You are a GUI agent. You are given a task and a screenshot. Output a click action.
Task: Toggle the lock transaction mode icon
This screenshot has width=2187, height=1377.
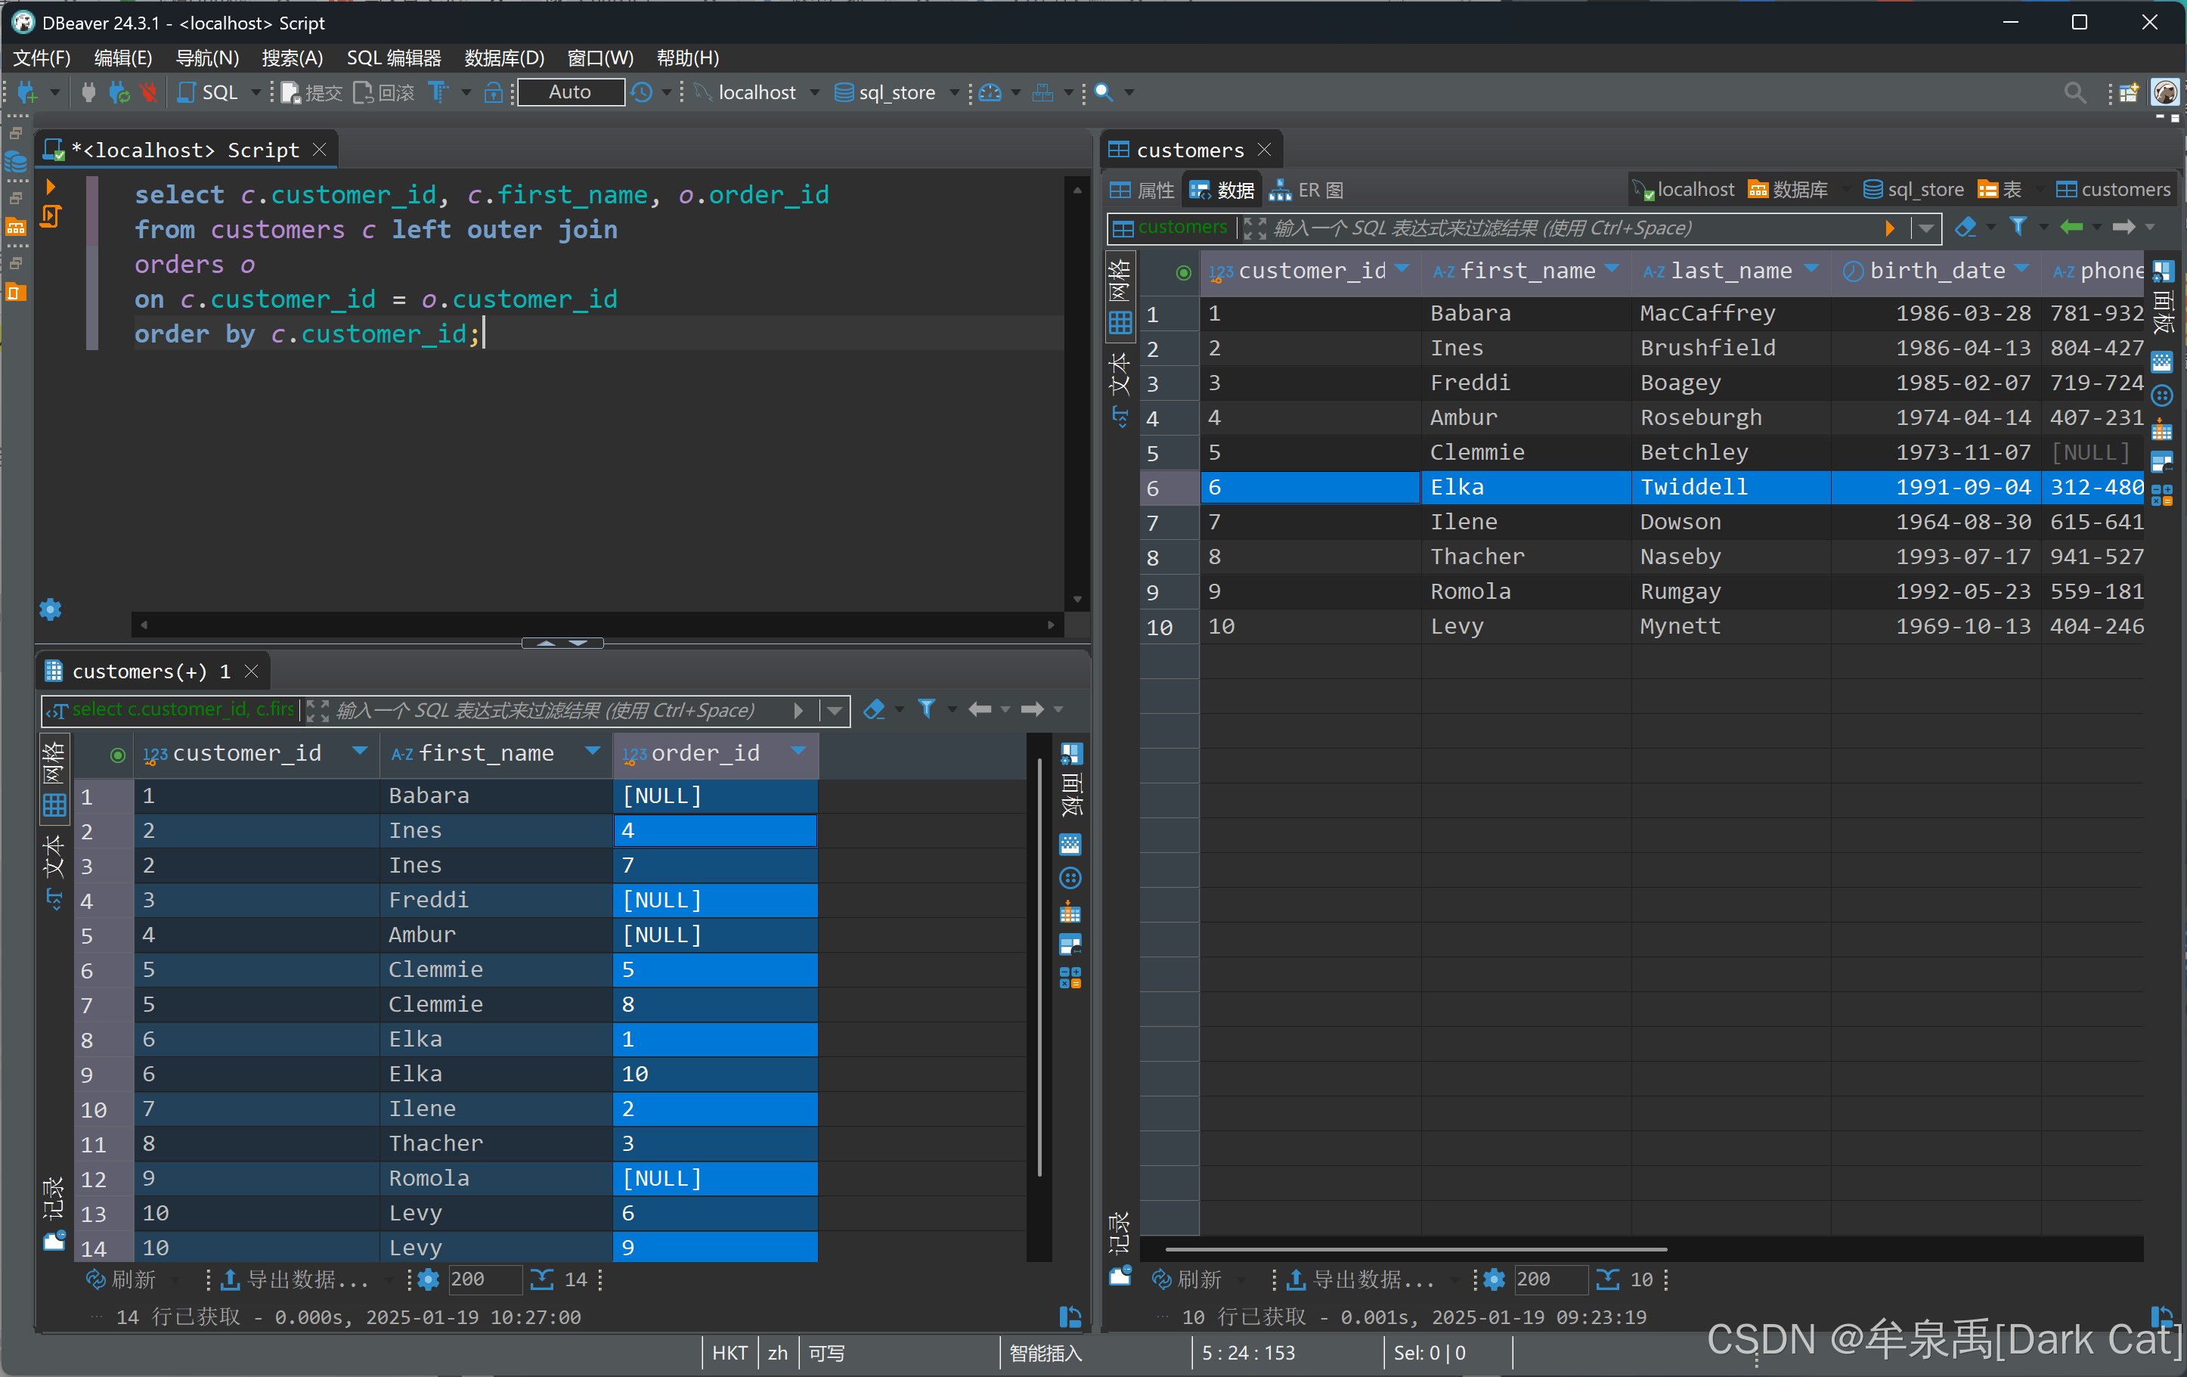[493, 93]
